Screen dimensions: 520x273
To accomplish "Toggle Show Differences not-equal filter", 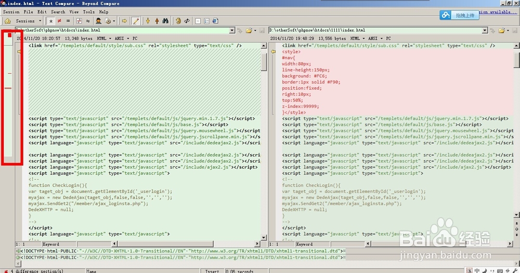I will tap(59, 21).
